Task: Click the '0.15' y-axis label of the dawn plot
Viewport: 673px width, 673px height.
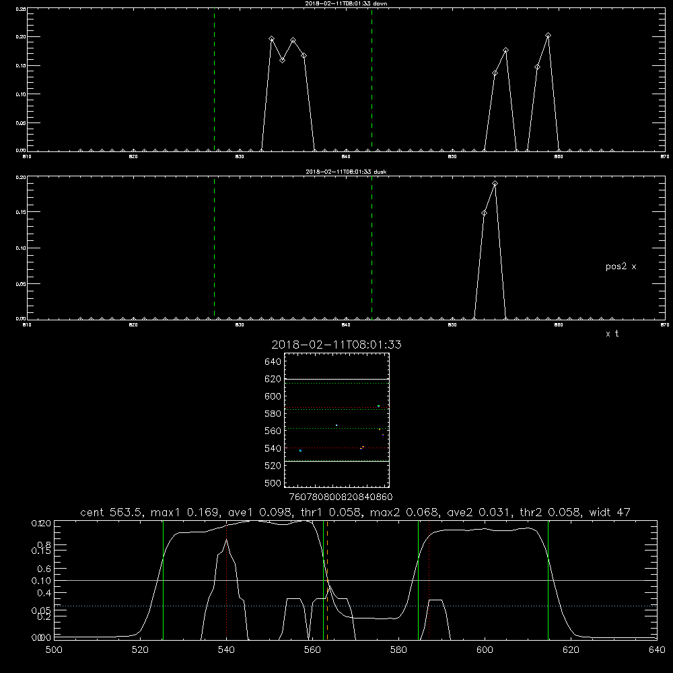Action: pyautogui.click(x=21, y=66)
